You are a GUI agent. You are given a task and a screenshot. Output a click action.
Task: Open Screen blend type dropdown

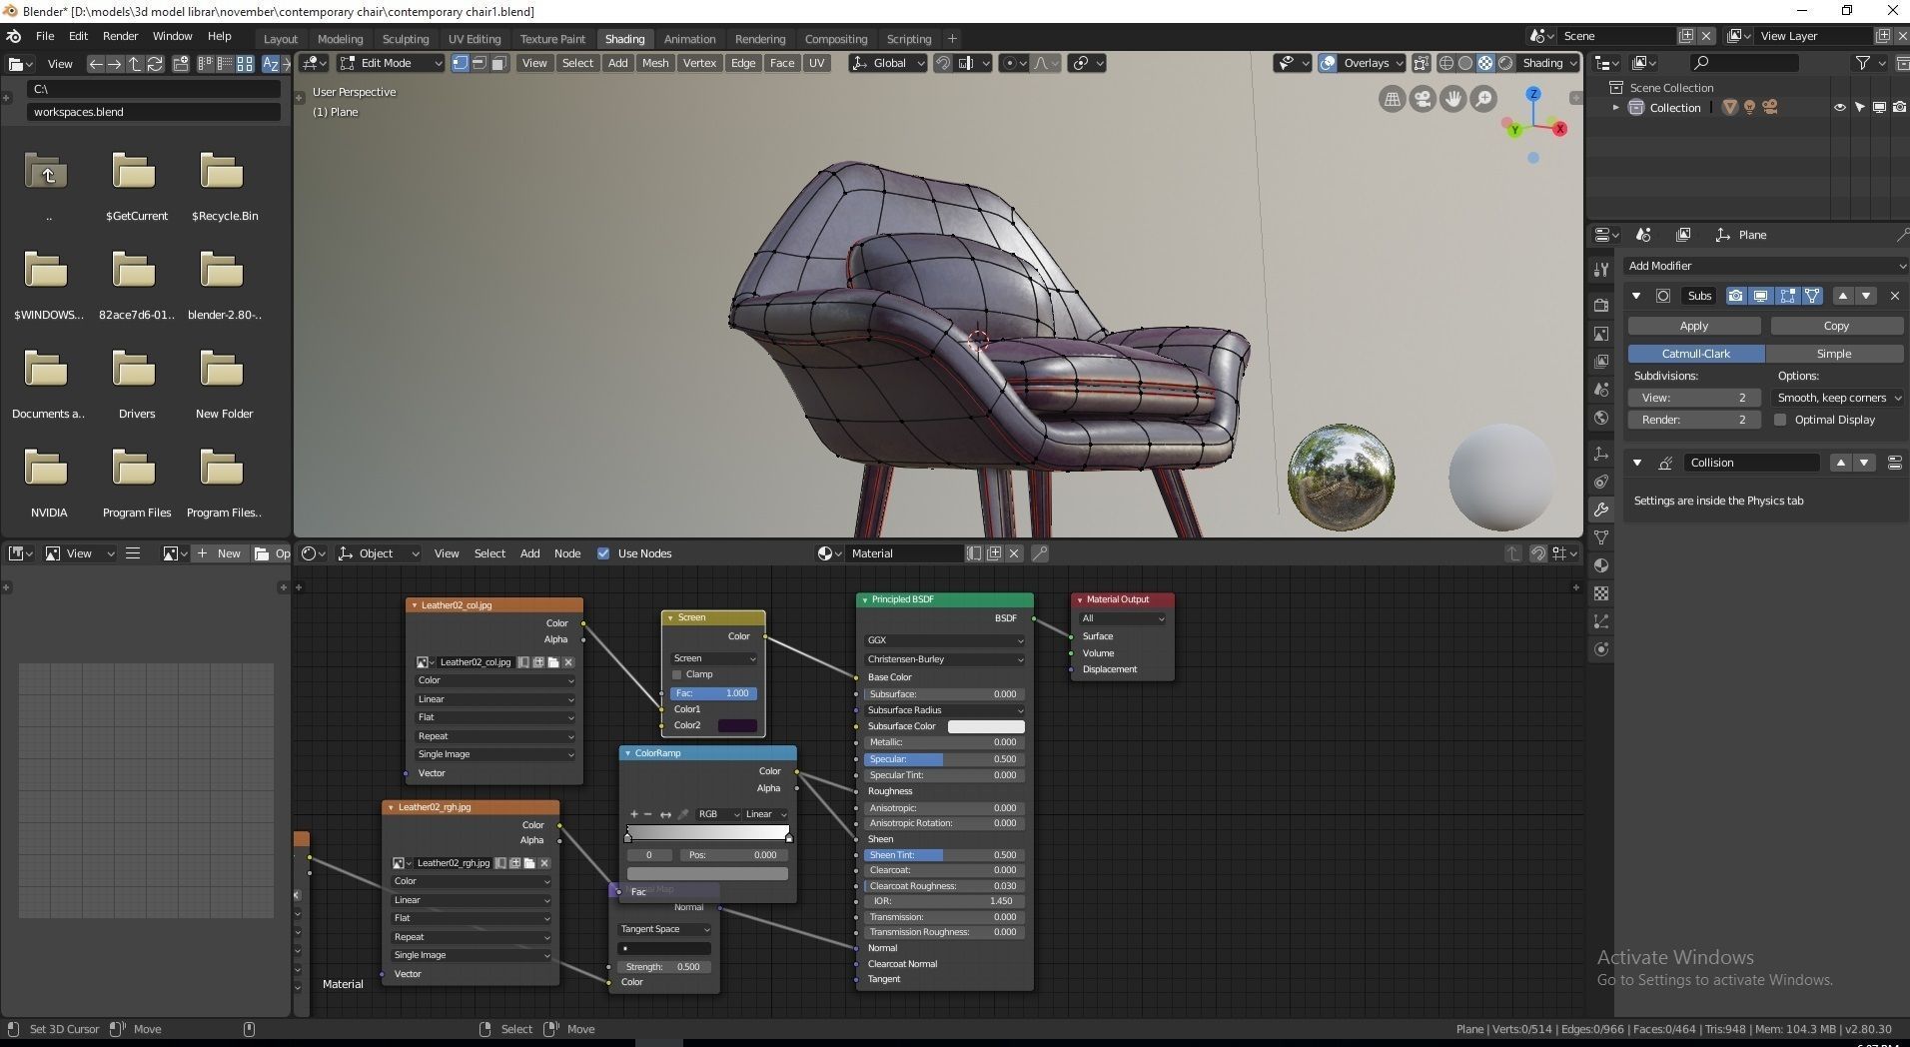click(x=714, y=658)
